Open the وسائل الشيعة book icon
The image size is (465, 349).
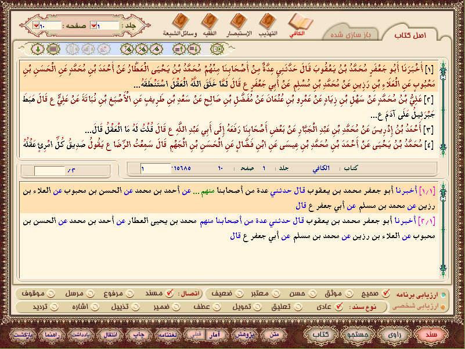[179, 23]
